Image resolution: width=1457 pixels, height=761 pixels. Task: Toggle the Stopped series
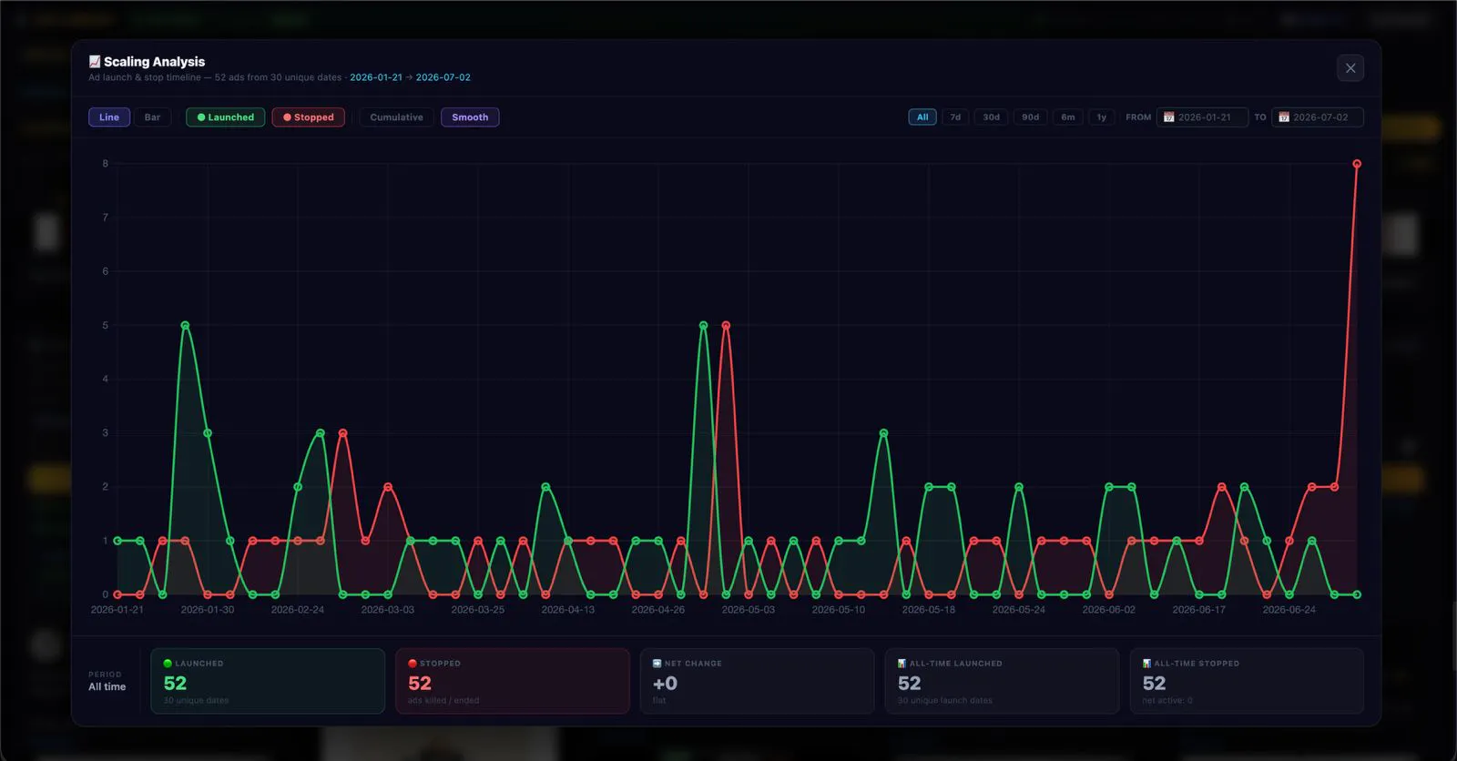pyautogui.click(x=309, y=117)
